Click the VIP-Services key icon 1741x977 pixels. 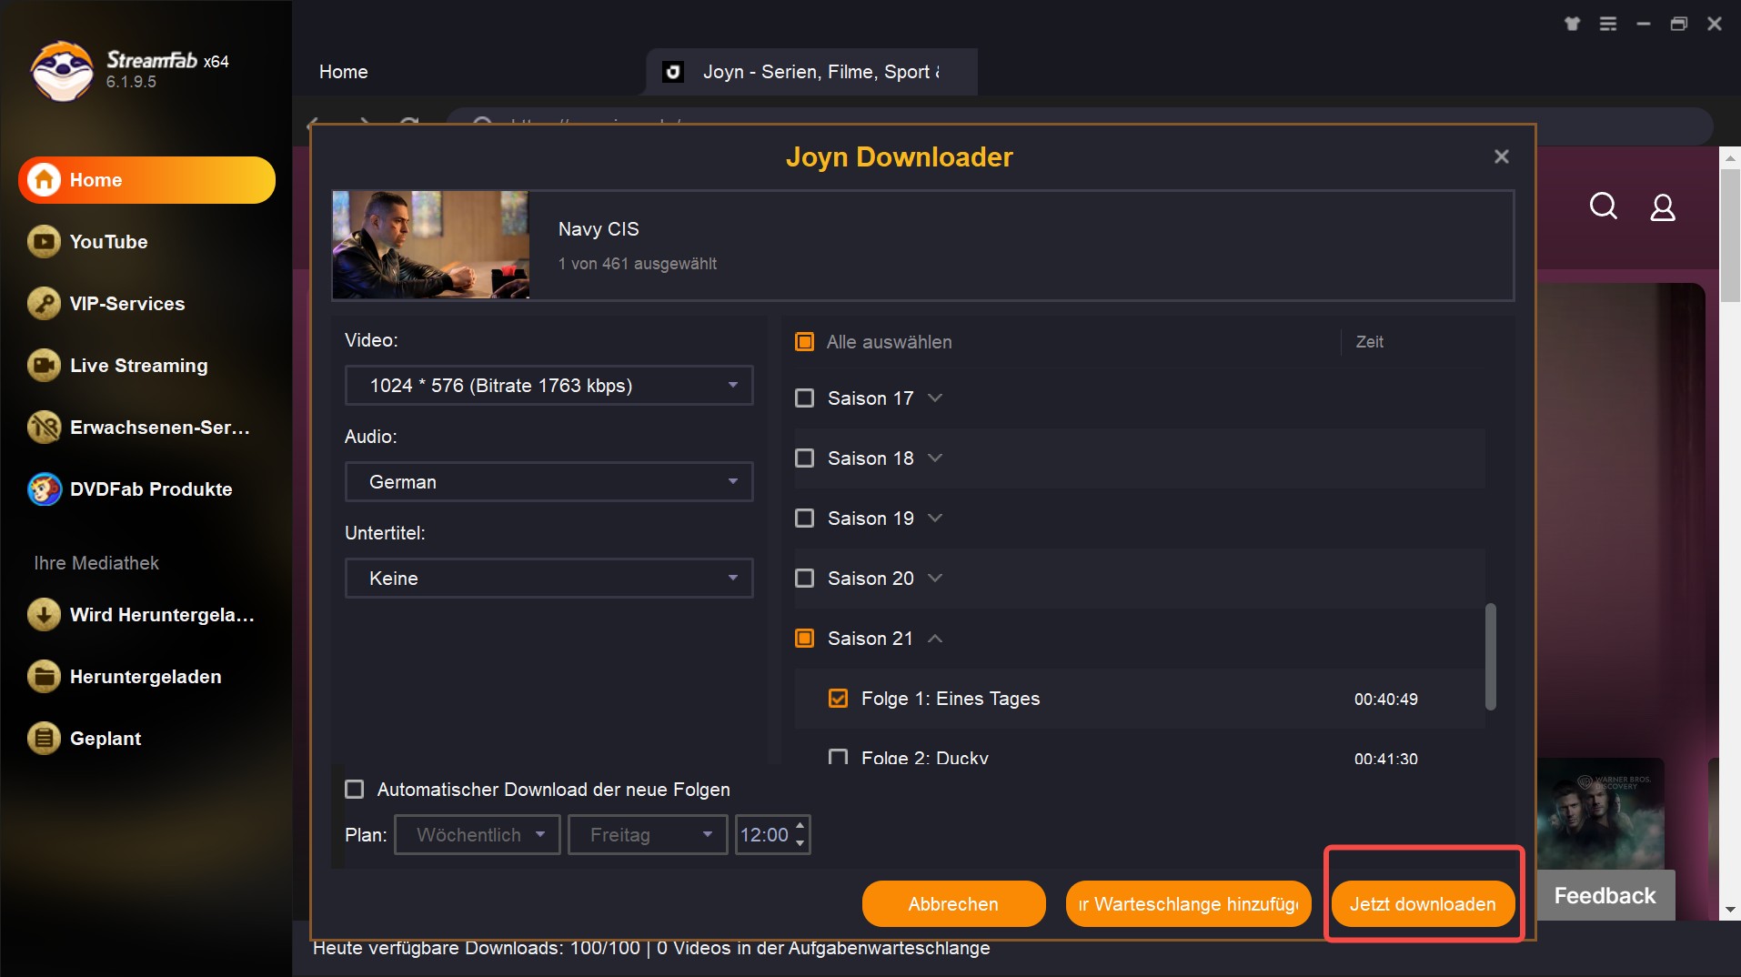44,304
